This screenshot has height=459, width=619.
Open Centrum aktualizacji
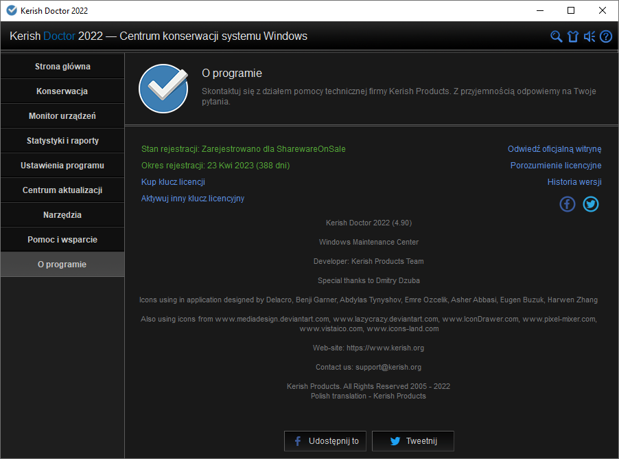click(x=62, y=190)
